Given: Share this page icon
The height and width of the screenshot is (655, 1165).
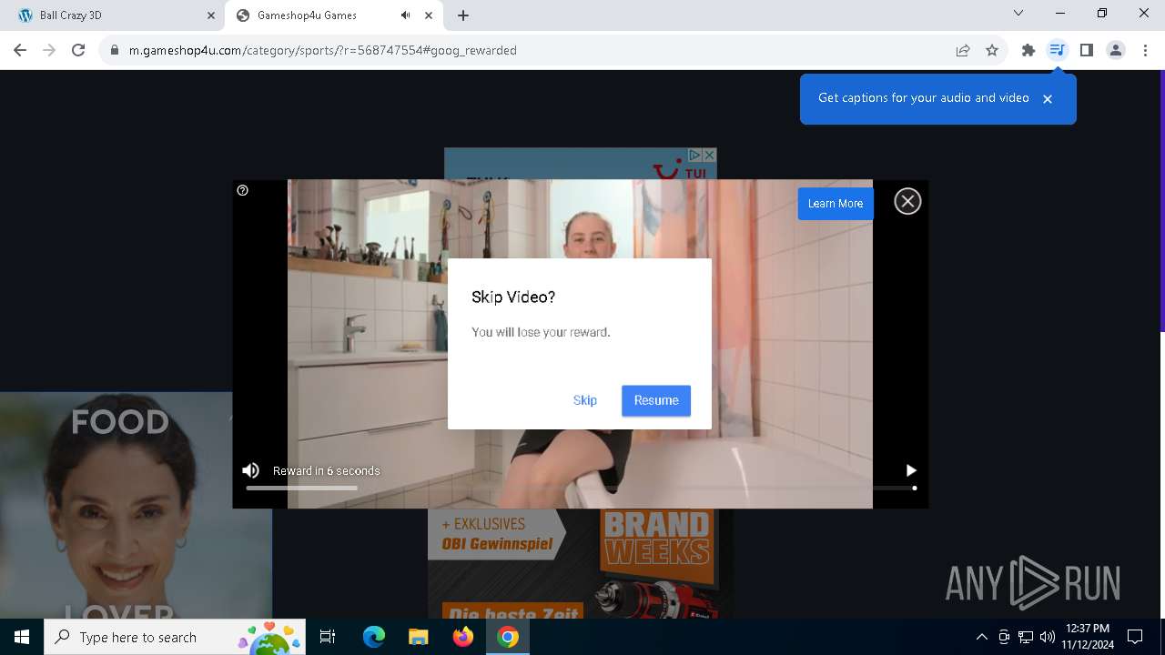Looking at the screenshot, I should (x=963, y=51).
